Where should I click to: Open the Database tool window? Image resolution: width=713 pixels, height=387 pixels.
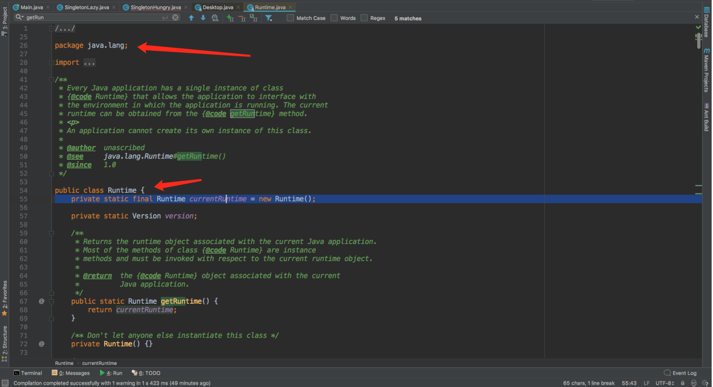pyautogui.click(x=706, y=22)
